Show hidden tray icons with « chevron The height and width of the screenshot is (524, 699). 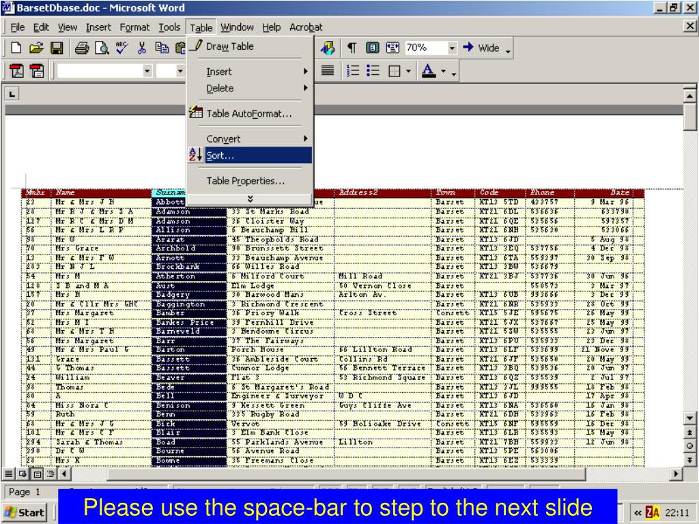638,512
